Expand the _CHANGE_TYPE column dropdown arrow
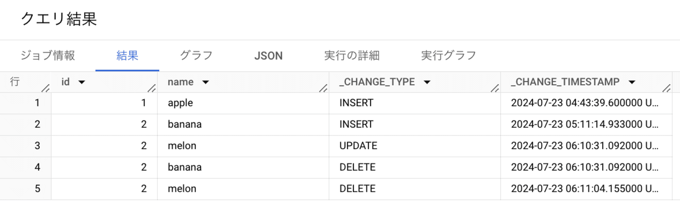 [427, 82]
